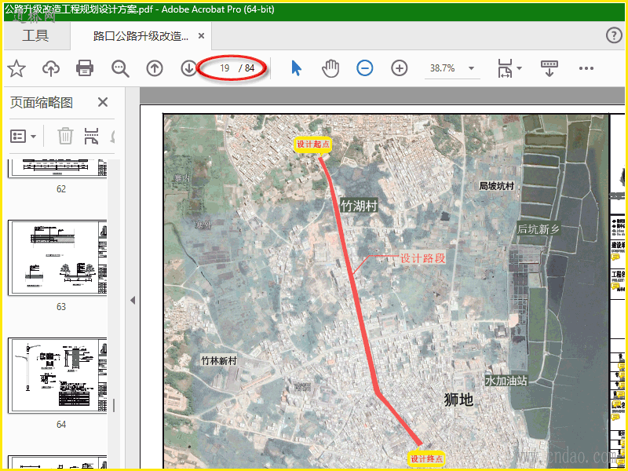Click the 设计起点 label on the map
Screen dimensions: 628x471
(x=313, y=144)
